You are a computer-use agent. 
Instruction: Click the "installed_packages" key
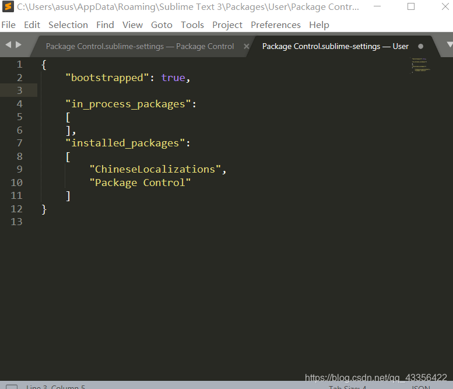pos(125,143)
